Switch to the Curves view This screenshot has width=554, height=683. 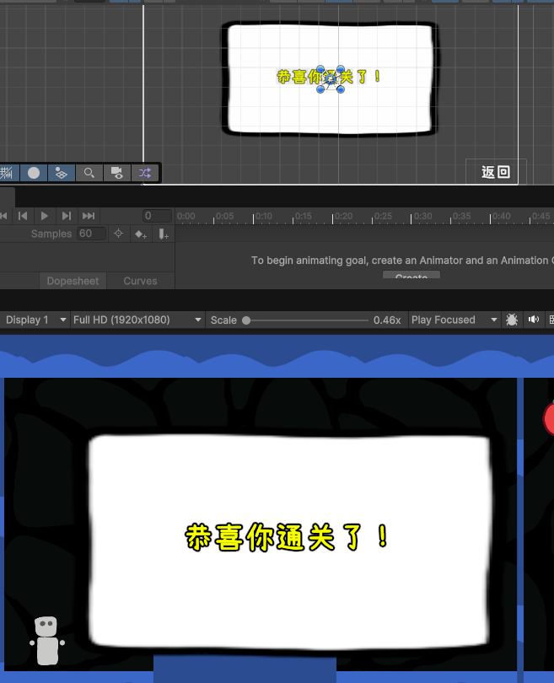tap(140, 281)
